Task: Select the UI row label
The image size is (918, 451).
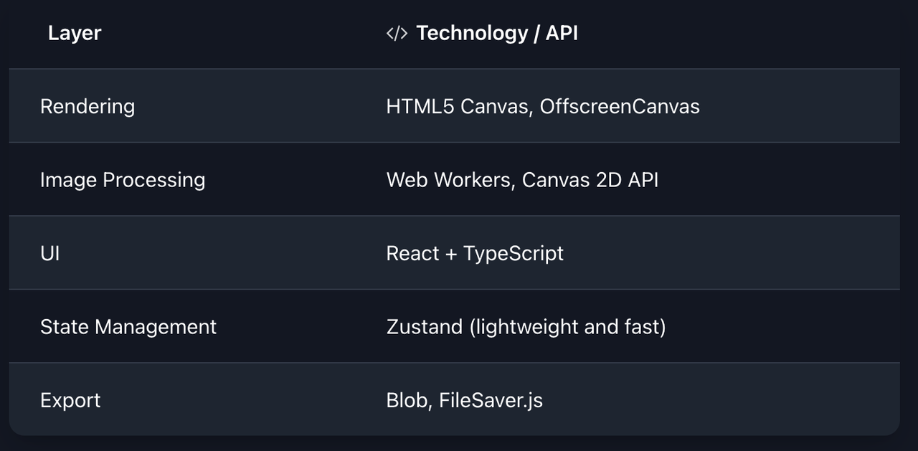Action: [x=50, y=253]
